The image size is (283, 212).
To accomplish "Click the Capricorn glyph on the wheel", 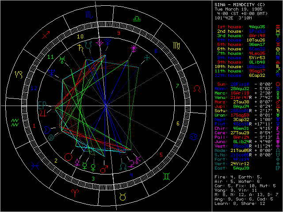I will point(20,73).
